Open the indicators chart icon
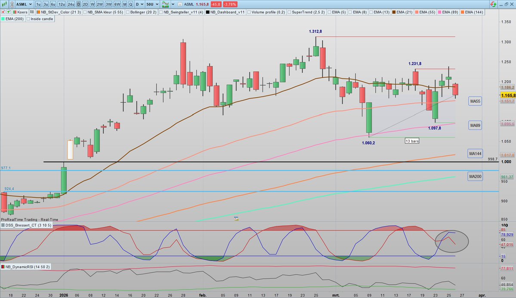Image resolution: width=516 pixels, height=298 pixels. coord(165,4)
